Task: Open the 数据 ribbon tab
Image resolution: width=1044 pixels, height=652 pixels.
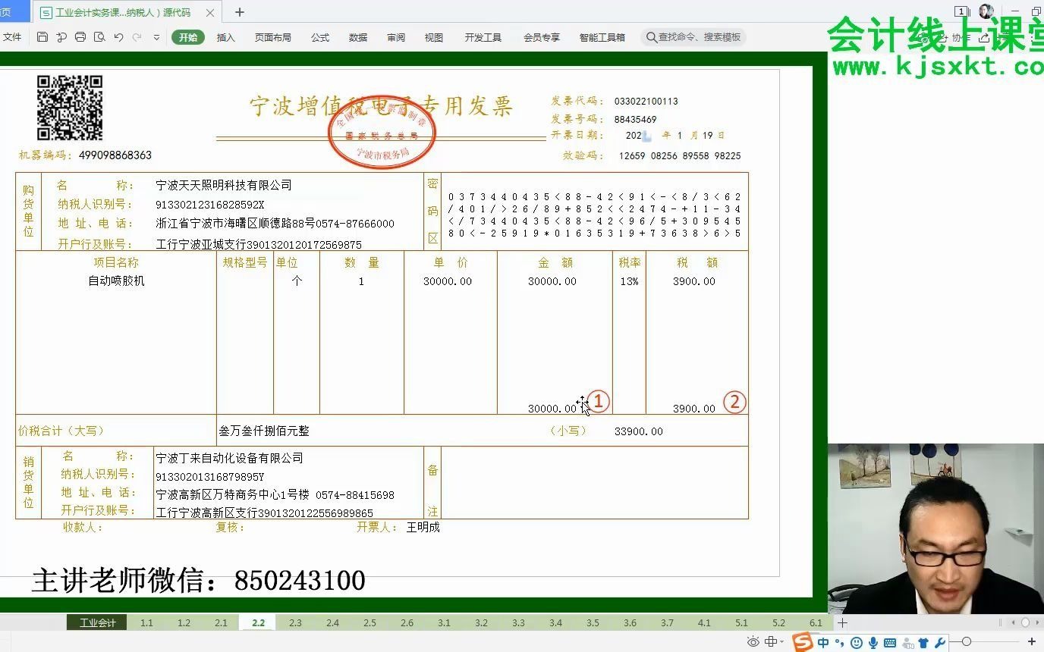Action: pyautogui.click(x=358, y=37)
